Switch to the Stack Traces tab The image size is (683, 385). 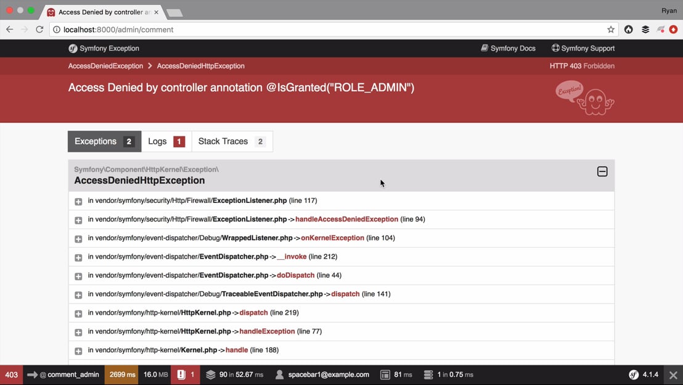(232, 141)
